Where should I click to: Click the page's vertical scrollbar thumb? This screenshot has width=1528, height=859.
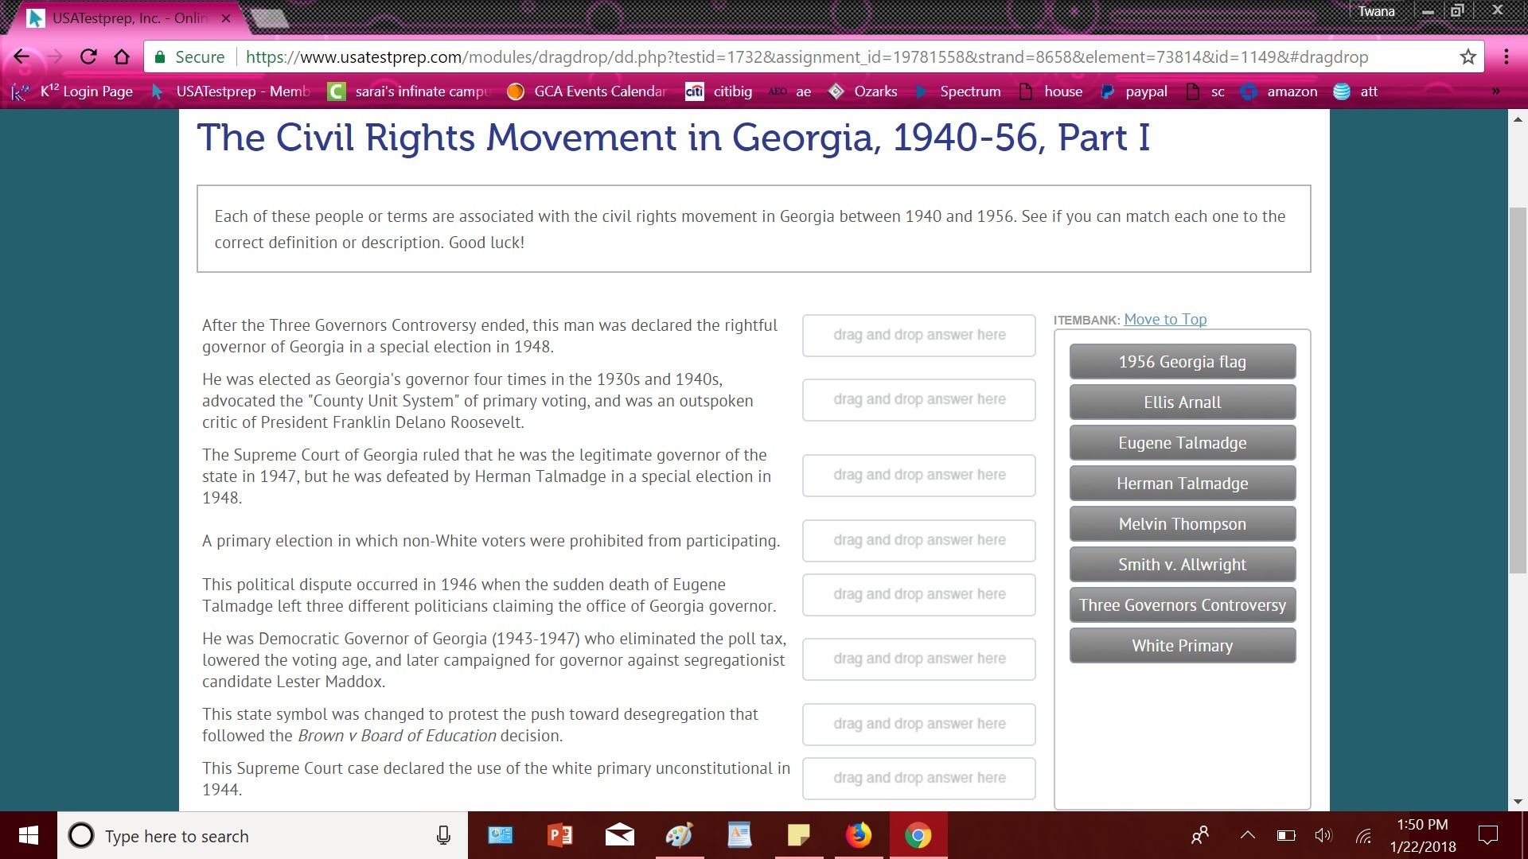click(x=1518, y=390)
